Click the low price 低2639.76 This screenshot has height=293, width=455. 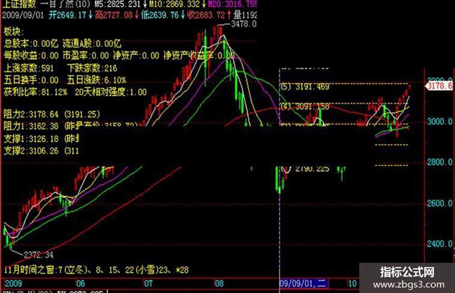(160, 15)
